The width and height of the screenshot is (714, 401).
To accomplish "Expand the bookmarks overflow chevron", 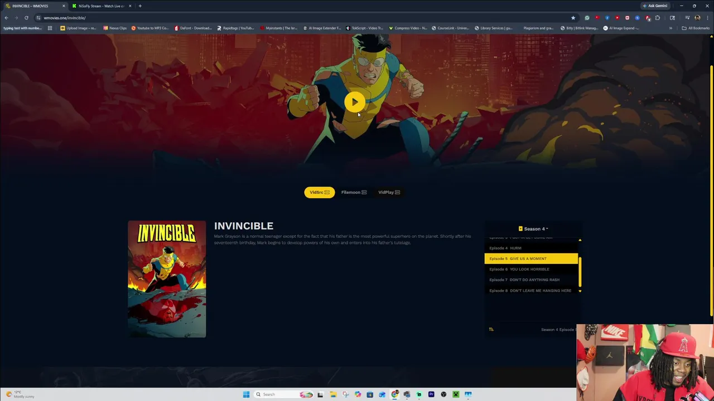I will tap(670, 28).
